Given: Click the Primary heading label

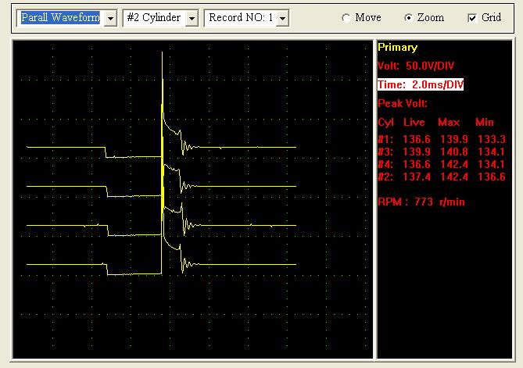Looking at the screenshot, I should click(397, 48).
